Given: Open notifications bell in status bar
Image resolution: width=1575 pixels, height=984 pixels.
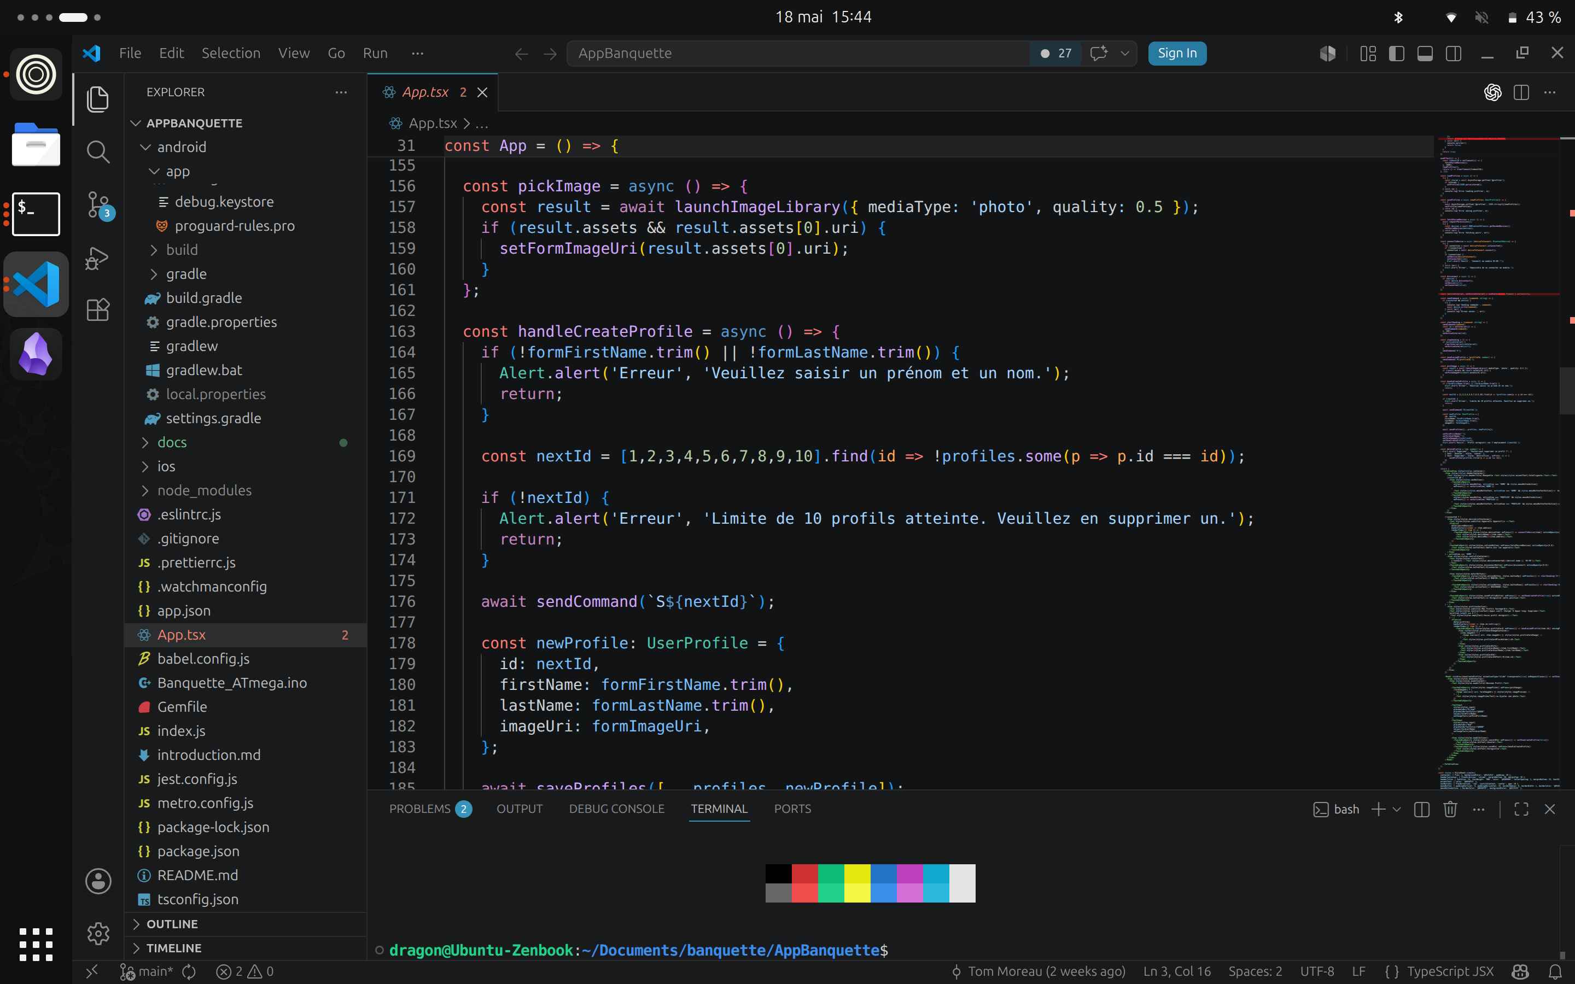Looking at the screenshot, I should [x=1555, y=971].
